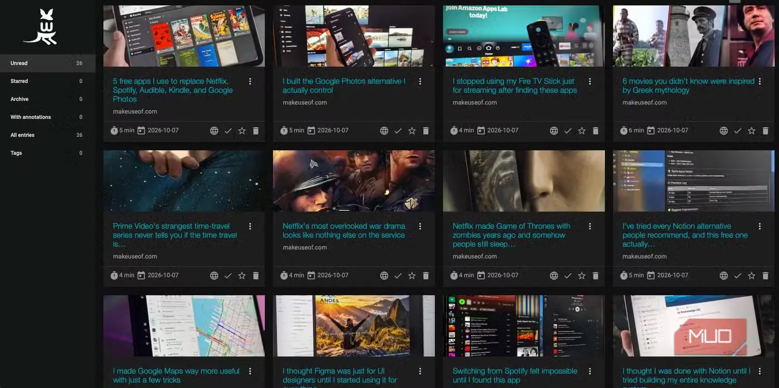Click the Netflix war drama soldier thumbnail

point(354,181)
